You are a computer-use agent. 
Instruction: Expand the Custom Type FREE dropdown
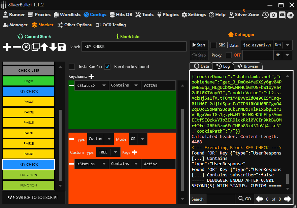pyautogui.click(x=108, y=152)
